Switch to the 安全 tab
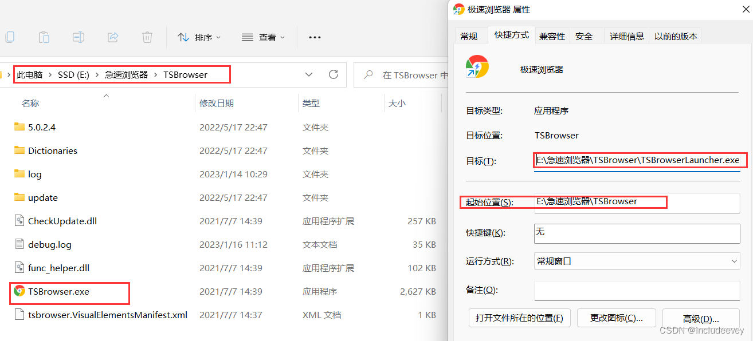This screenshot has height=341, width=753. tap(584, 36)
